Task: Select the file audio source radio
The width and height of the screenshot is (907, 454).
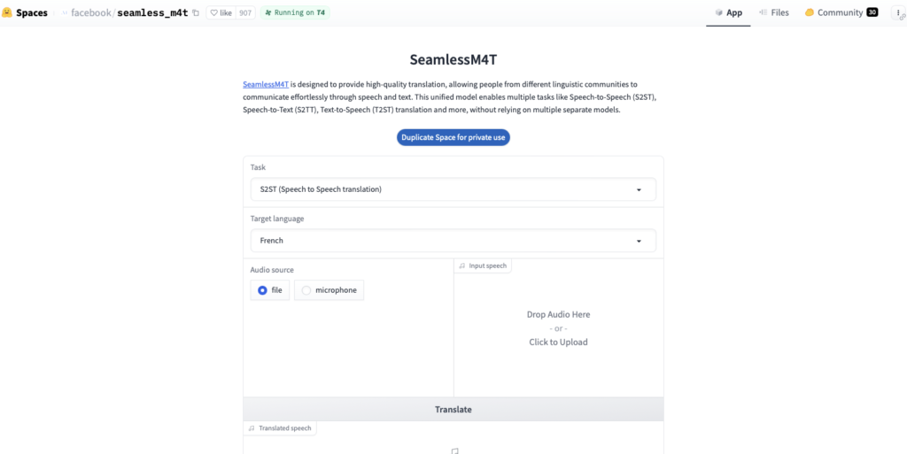Action: tap(262, 290)
